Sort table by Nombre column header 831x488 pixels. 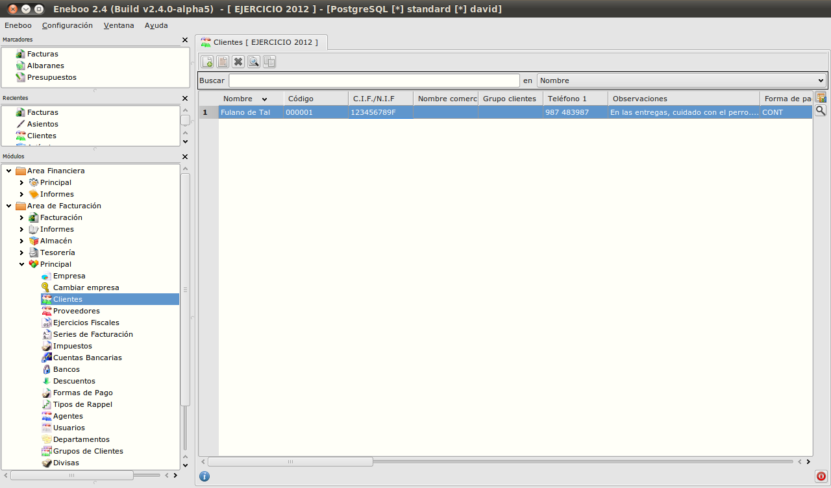[251, 99]
